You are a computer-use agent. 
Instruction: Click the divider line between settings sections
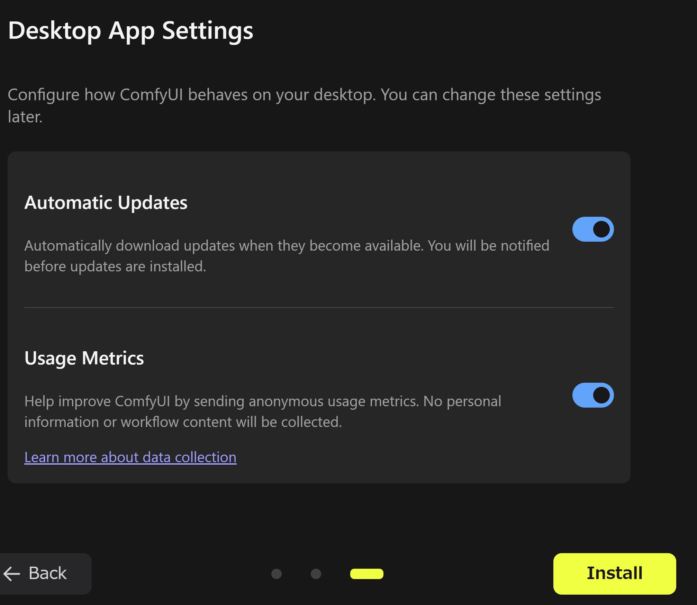(318, 307)
